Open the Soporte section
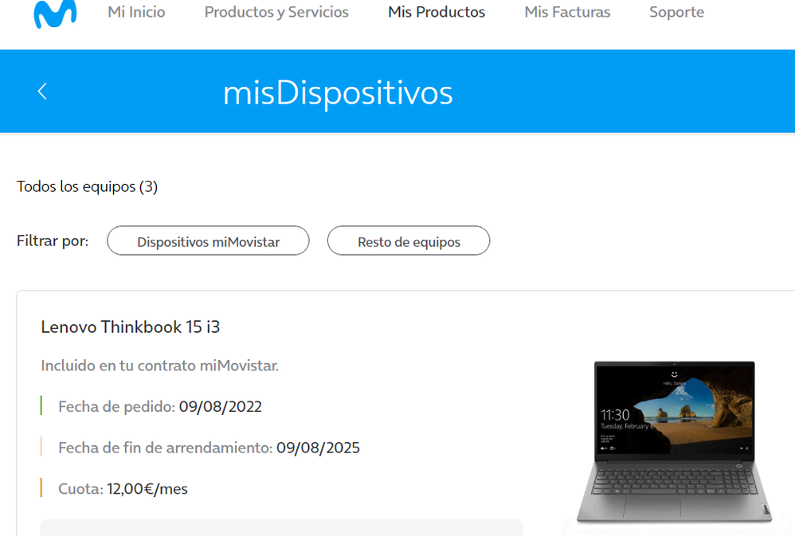The height and width of the screenshot is (536, 795). pyautogui.click(x=676, y=12)
